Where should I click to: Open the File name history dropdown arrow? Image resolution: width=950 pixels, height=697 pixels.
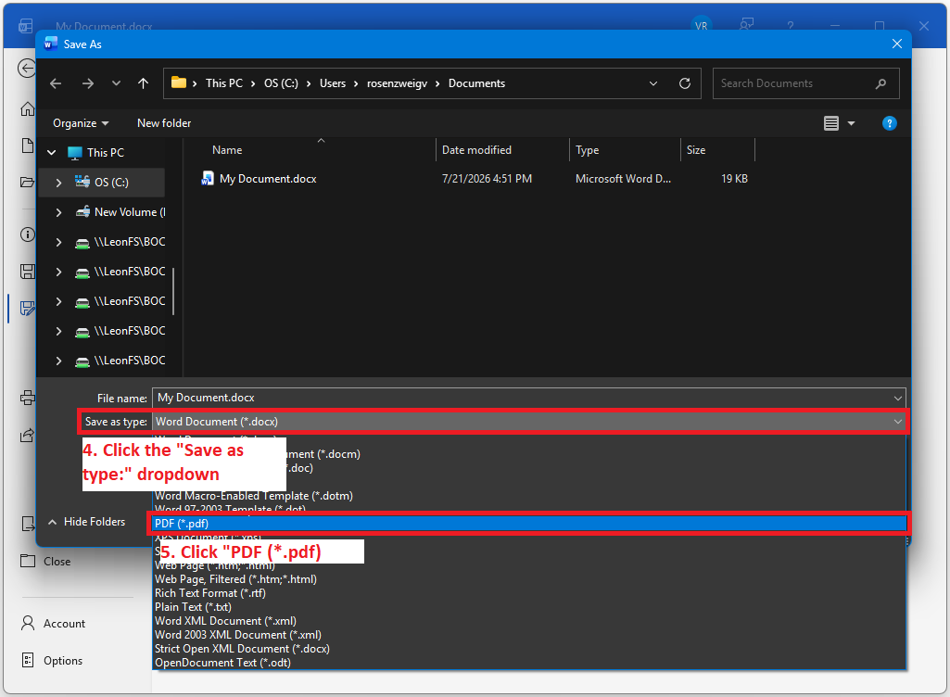(898, 399)
